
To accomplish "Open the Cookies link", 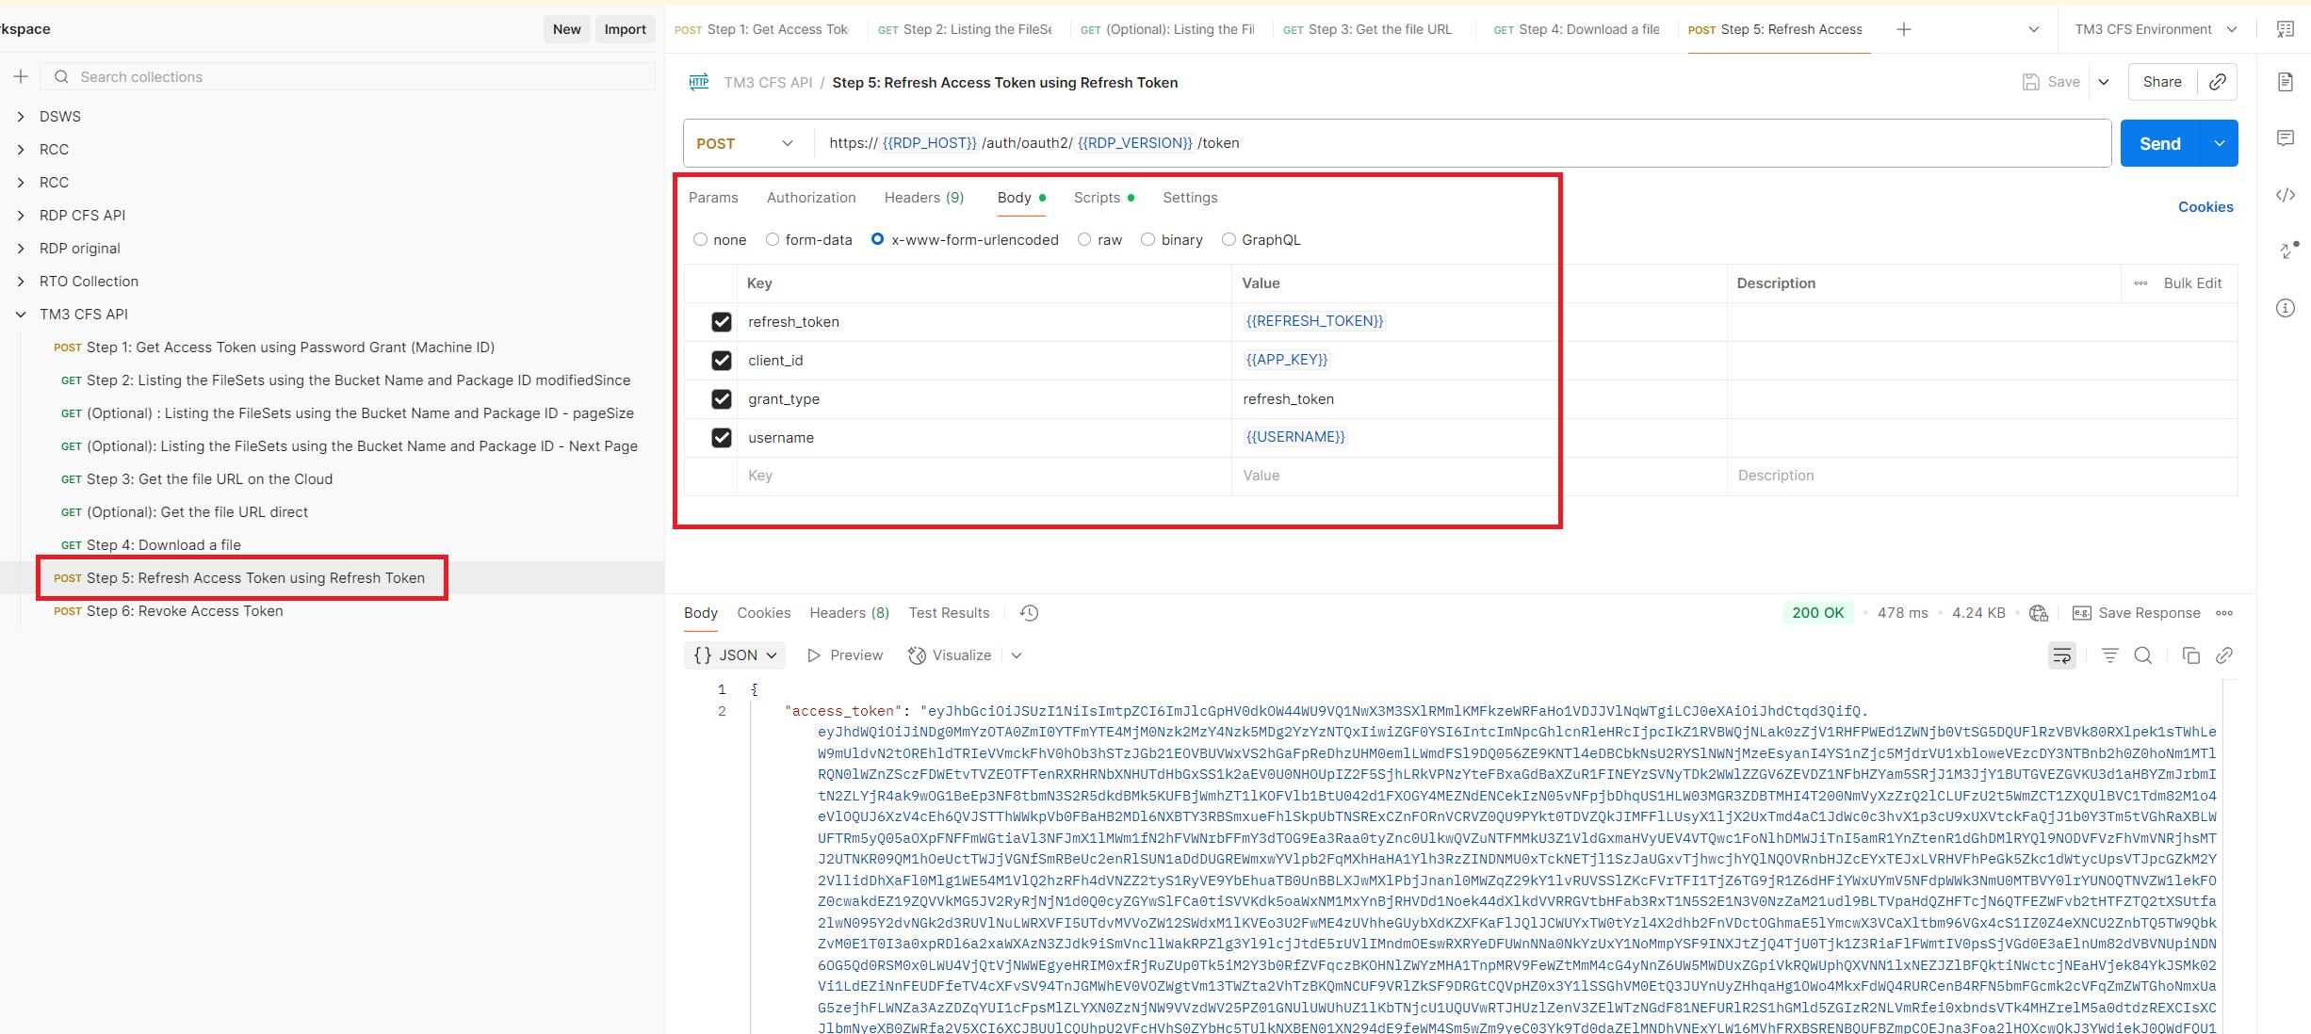I will (2205, 207).
